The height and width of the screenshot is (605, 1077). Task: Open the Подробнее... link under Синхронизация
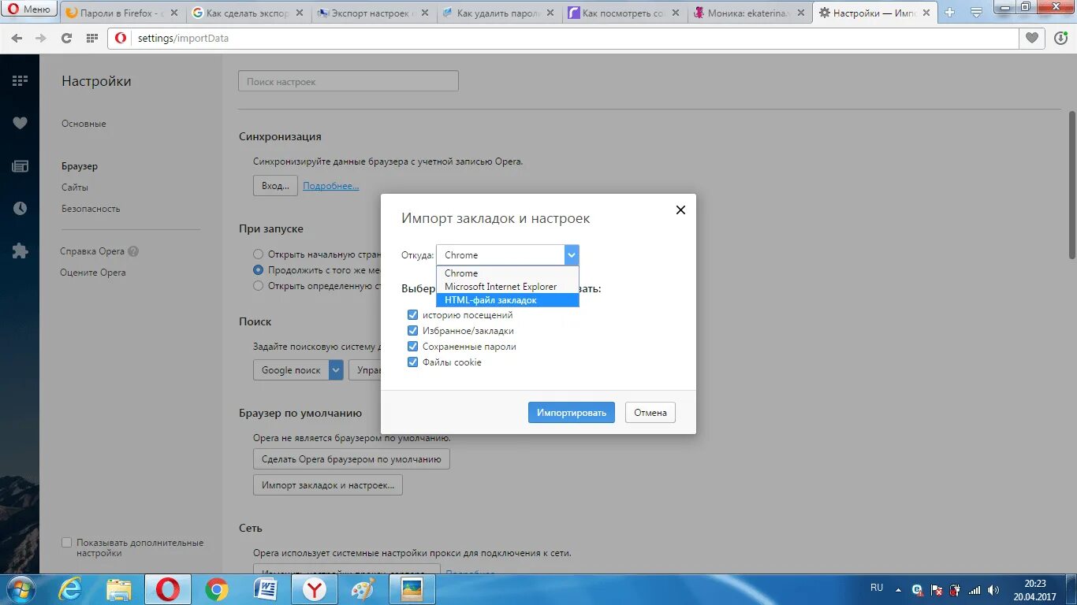coord(331,186)
